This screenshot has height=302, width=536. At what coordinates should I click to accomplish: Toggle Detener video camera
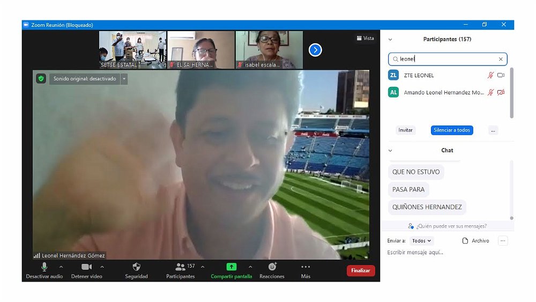(86, 267)
